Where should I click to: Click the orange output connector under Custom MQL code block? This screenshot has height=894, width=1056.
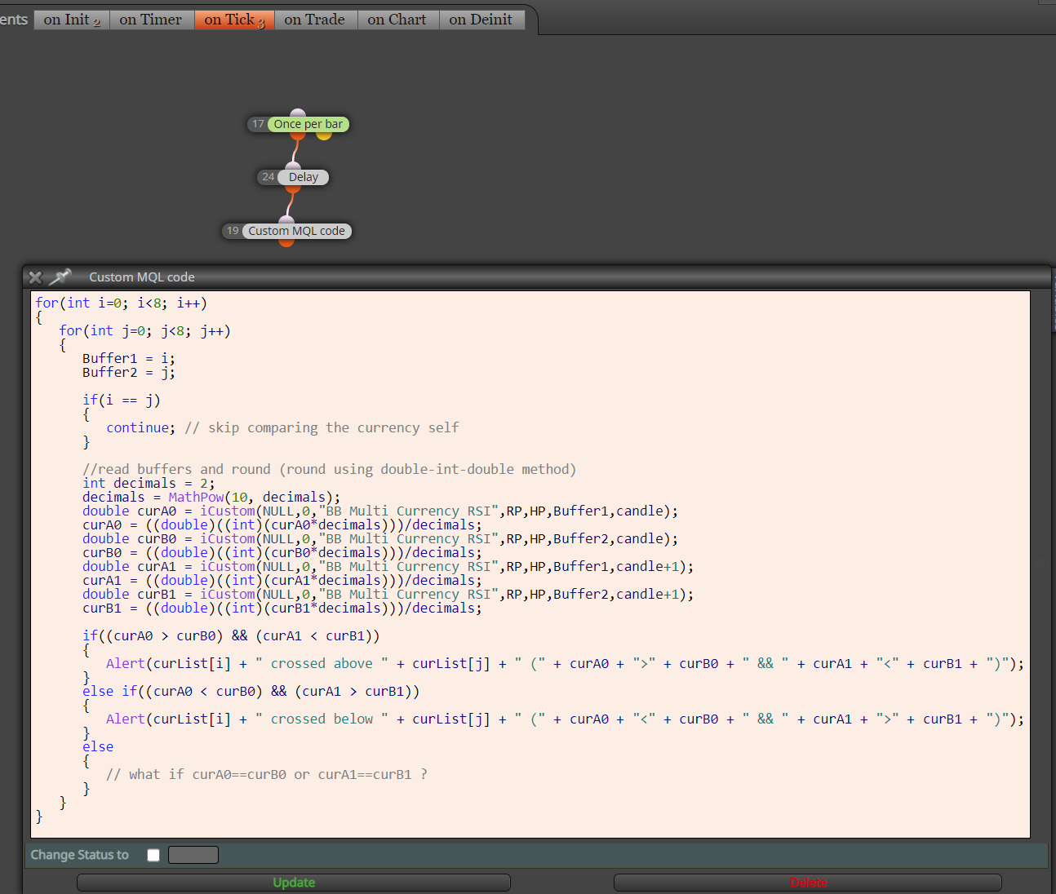[286, 242]
